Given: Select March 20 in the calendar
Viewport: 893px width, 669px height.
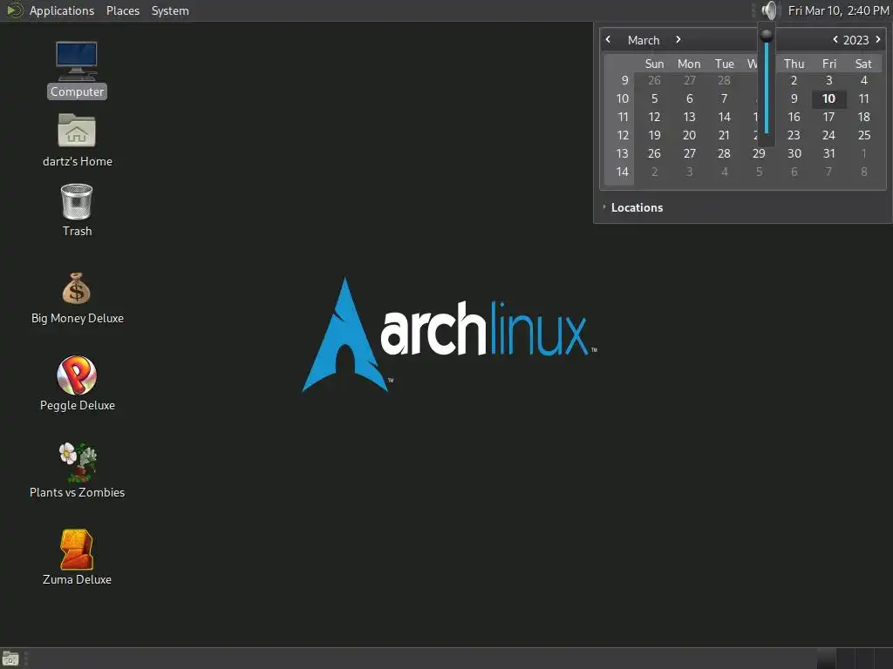Looking at the screenshot, I should pyautogui.click(x=689, y=135).
